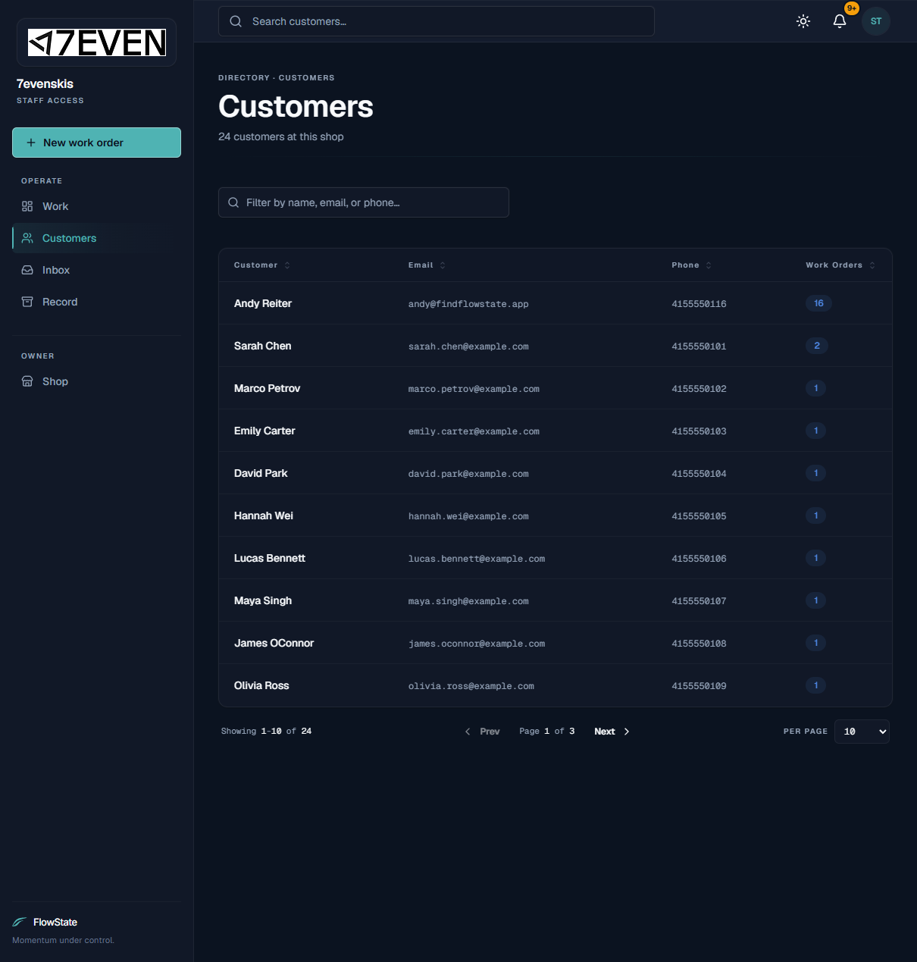This screenshot has height=962, width=917.
Task: Sort table by Customer column
Action: pyautogui.click(x=262, y=265)
